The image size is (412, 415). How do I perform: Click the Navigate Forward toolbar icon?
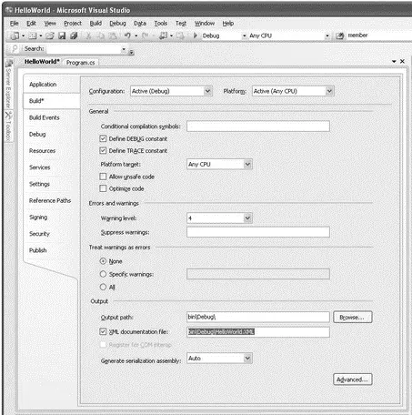tap(180, 35)
